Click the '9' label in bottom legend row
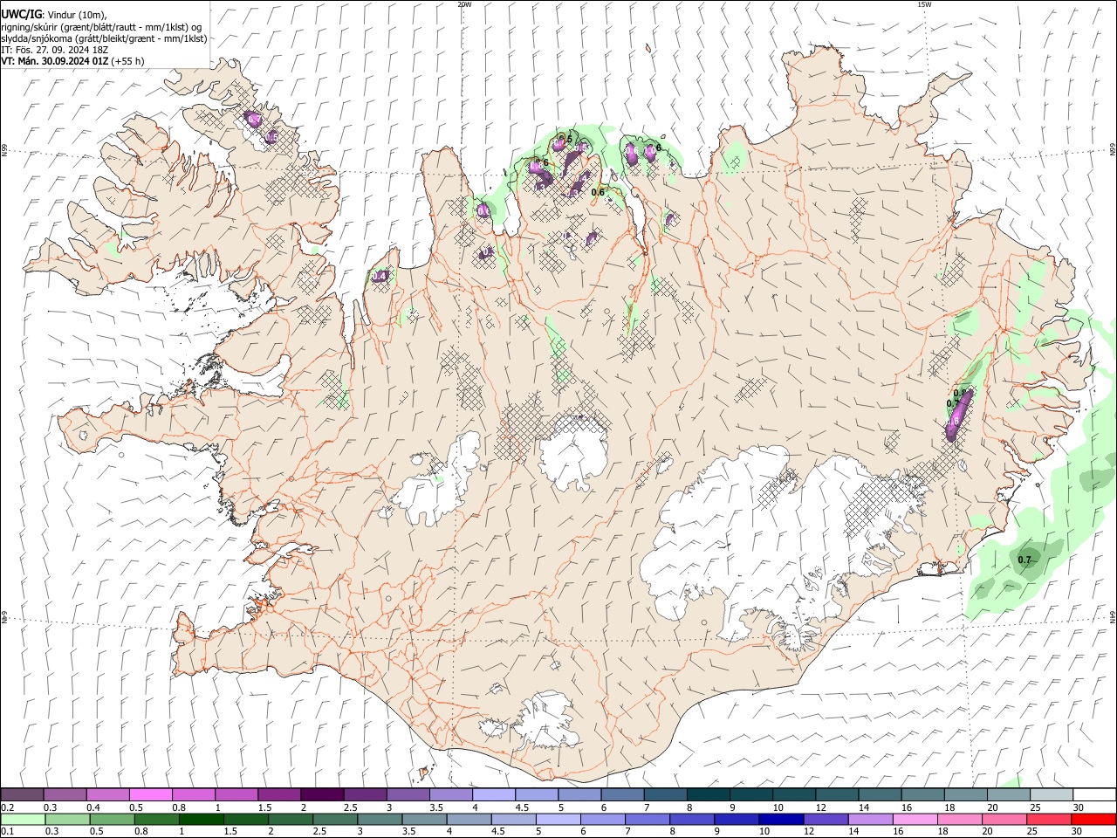This screenshot has height=838, width=1117. [x=719, y=831]
